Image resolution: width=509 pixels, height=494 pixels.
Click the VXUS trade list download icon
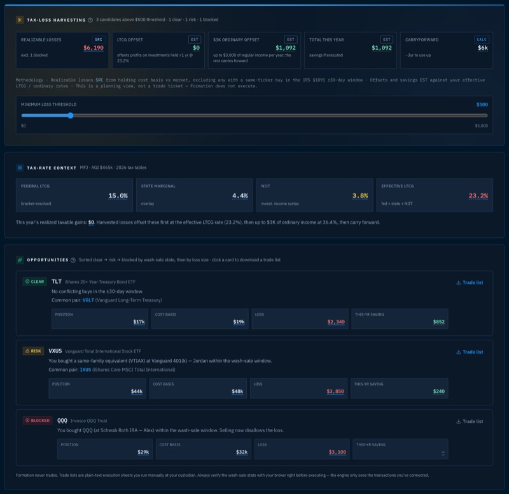pyautogui.click(x=458, y=352)
